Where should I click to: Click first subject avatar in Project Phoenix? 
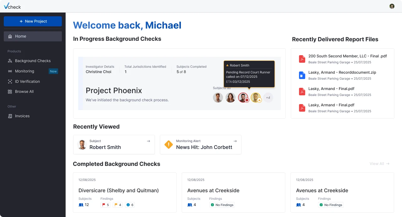[x=218, y=98]
